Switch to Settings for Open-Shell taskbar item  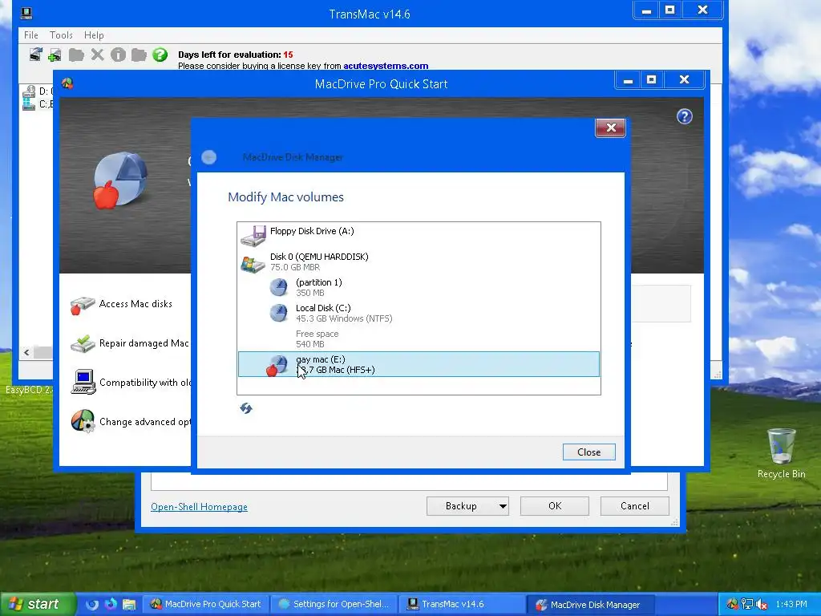[335, 605]
